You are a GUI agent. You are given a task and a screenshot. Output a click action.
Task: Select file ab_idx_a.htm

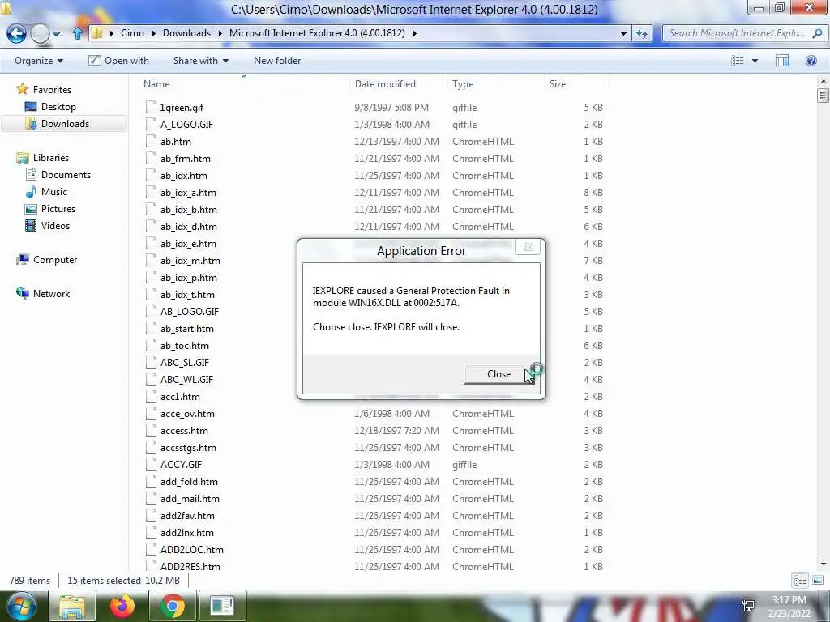[188, 193]
